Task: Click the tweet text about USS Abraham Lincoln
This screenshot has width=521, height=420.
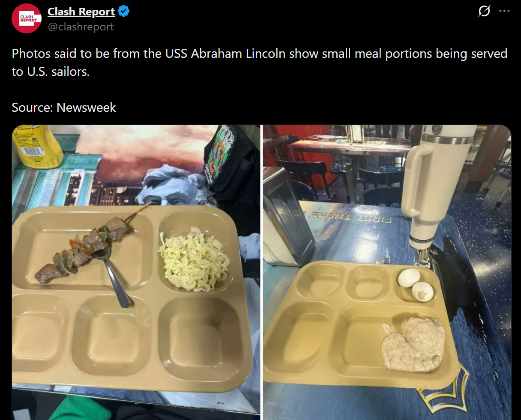Action: pos(259,63)
